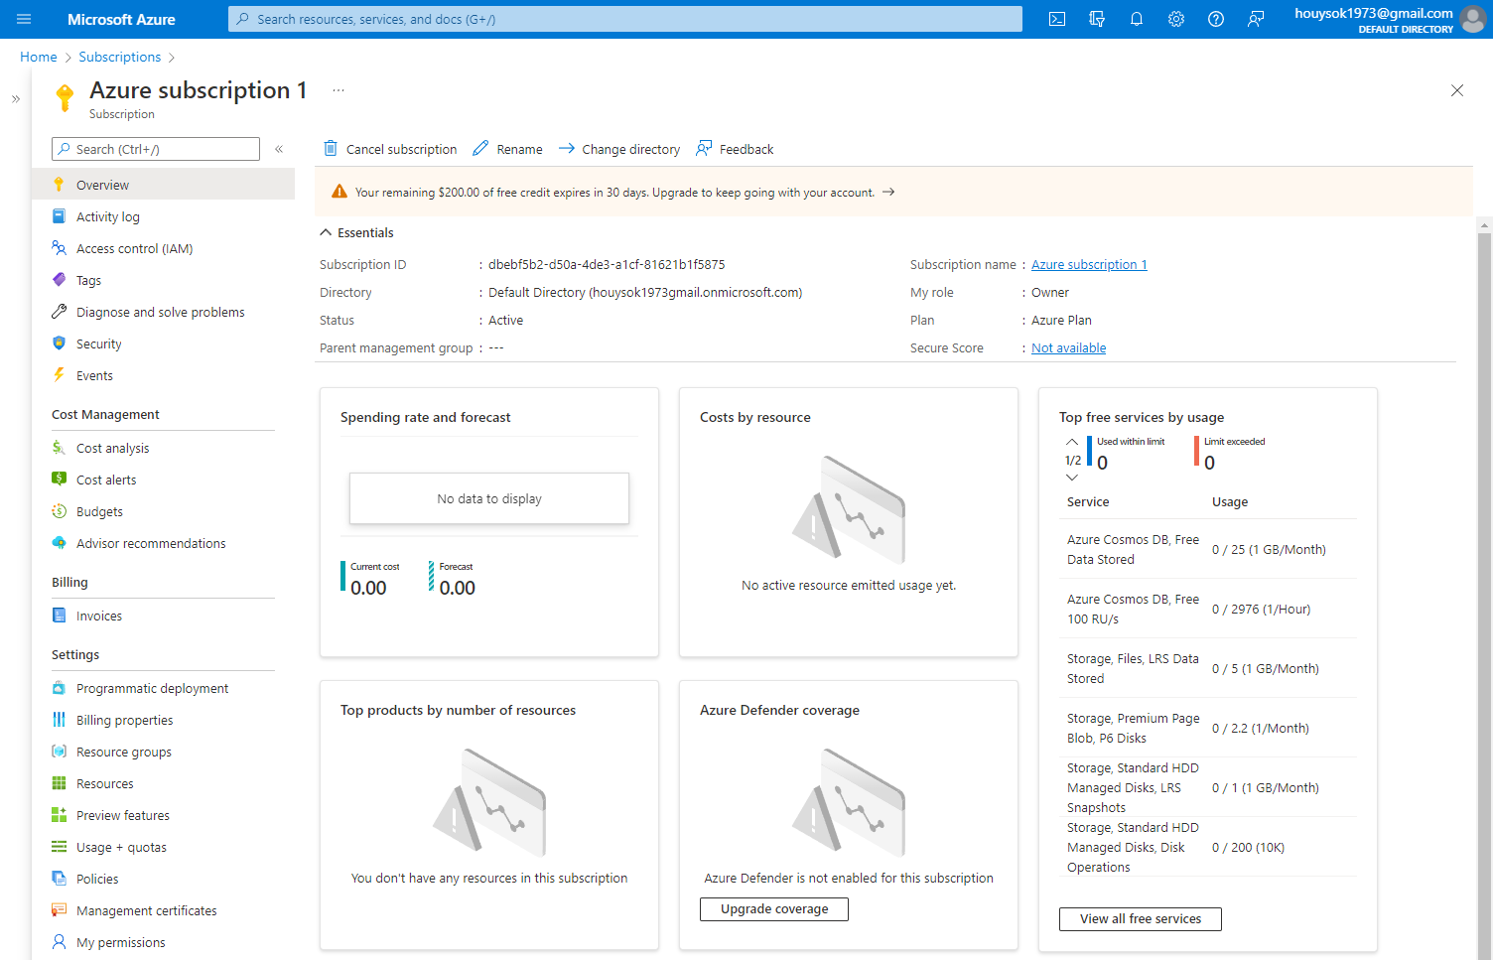Viewport: 1493px width, 960px height.
Task: Select the Rename pencil tool
Action: pyautogui.click(x=507, y=148)
